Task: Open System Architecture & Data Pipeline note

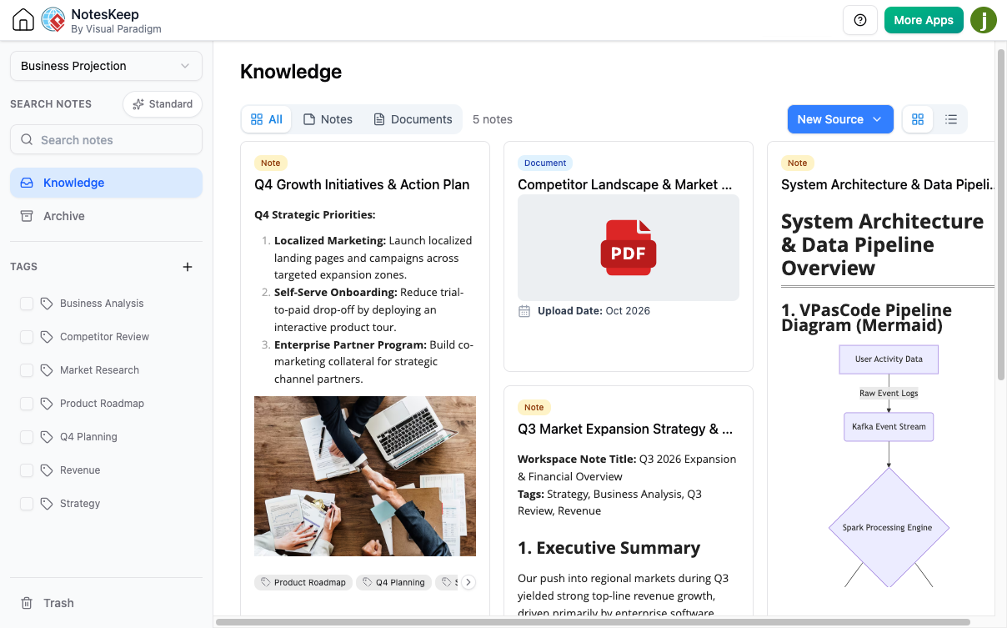Action: tap(888, 184)
